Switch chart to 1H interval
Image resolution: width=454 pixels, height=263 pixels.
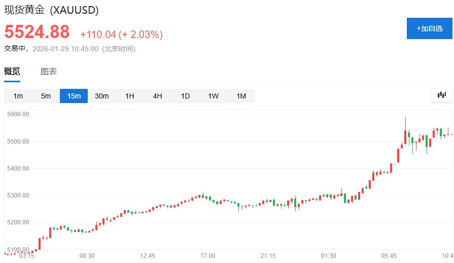point(129,96)
